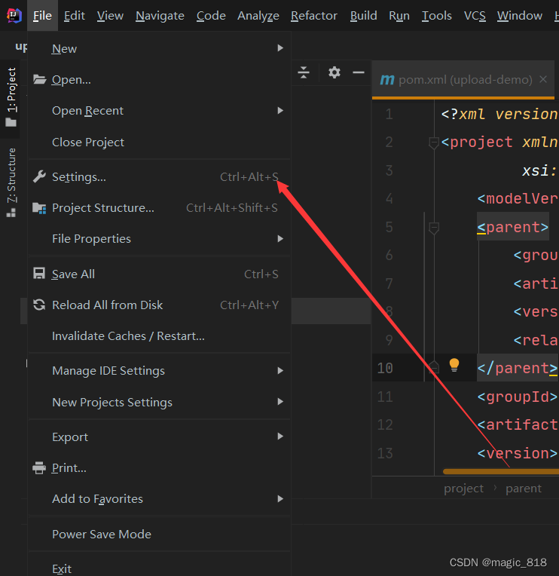
Task: Click the <version> tag on line 13
Action: (518, 453)
